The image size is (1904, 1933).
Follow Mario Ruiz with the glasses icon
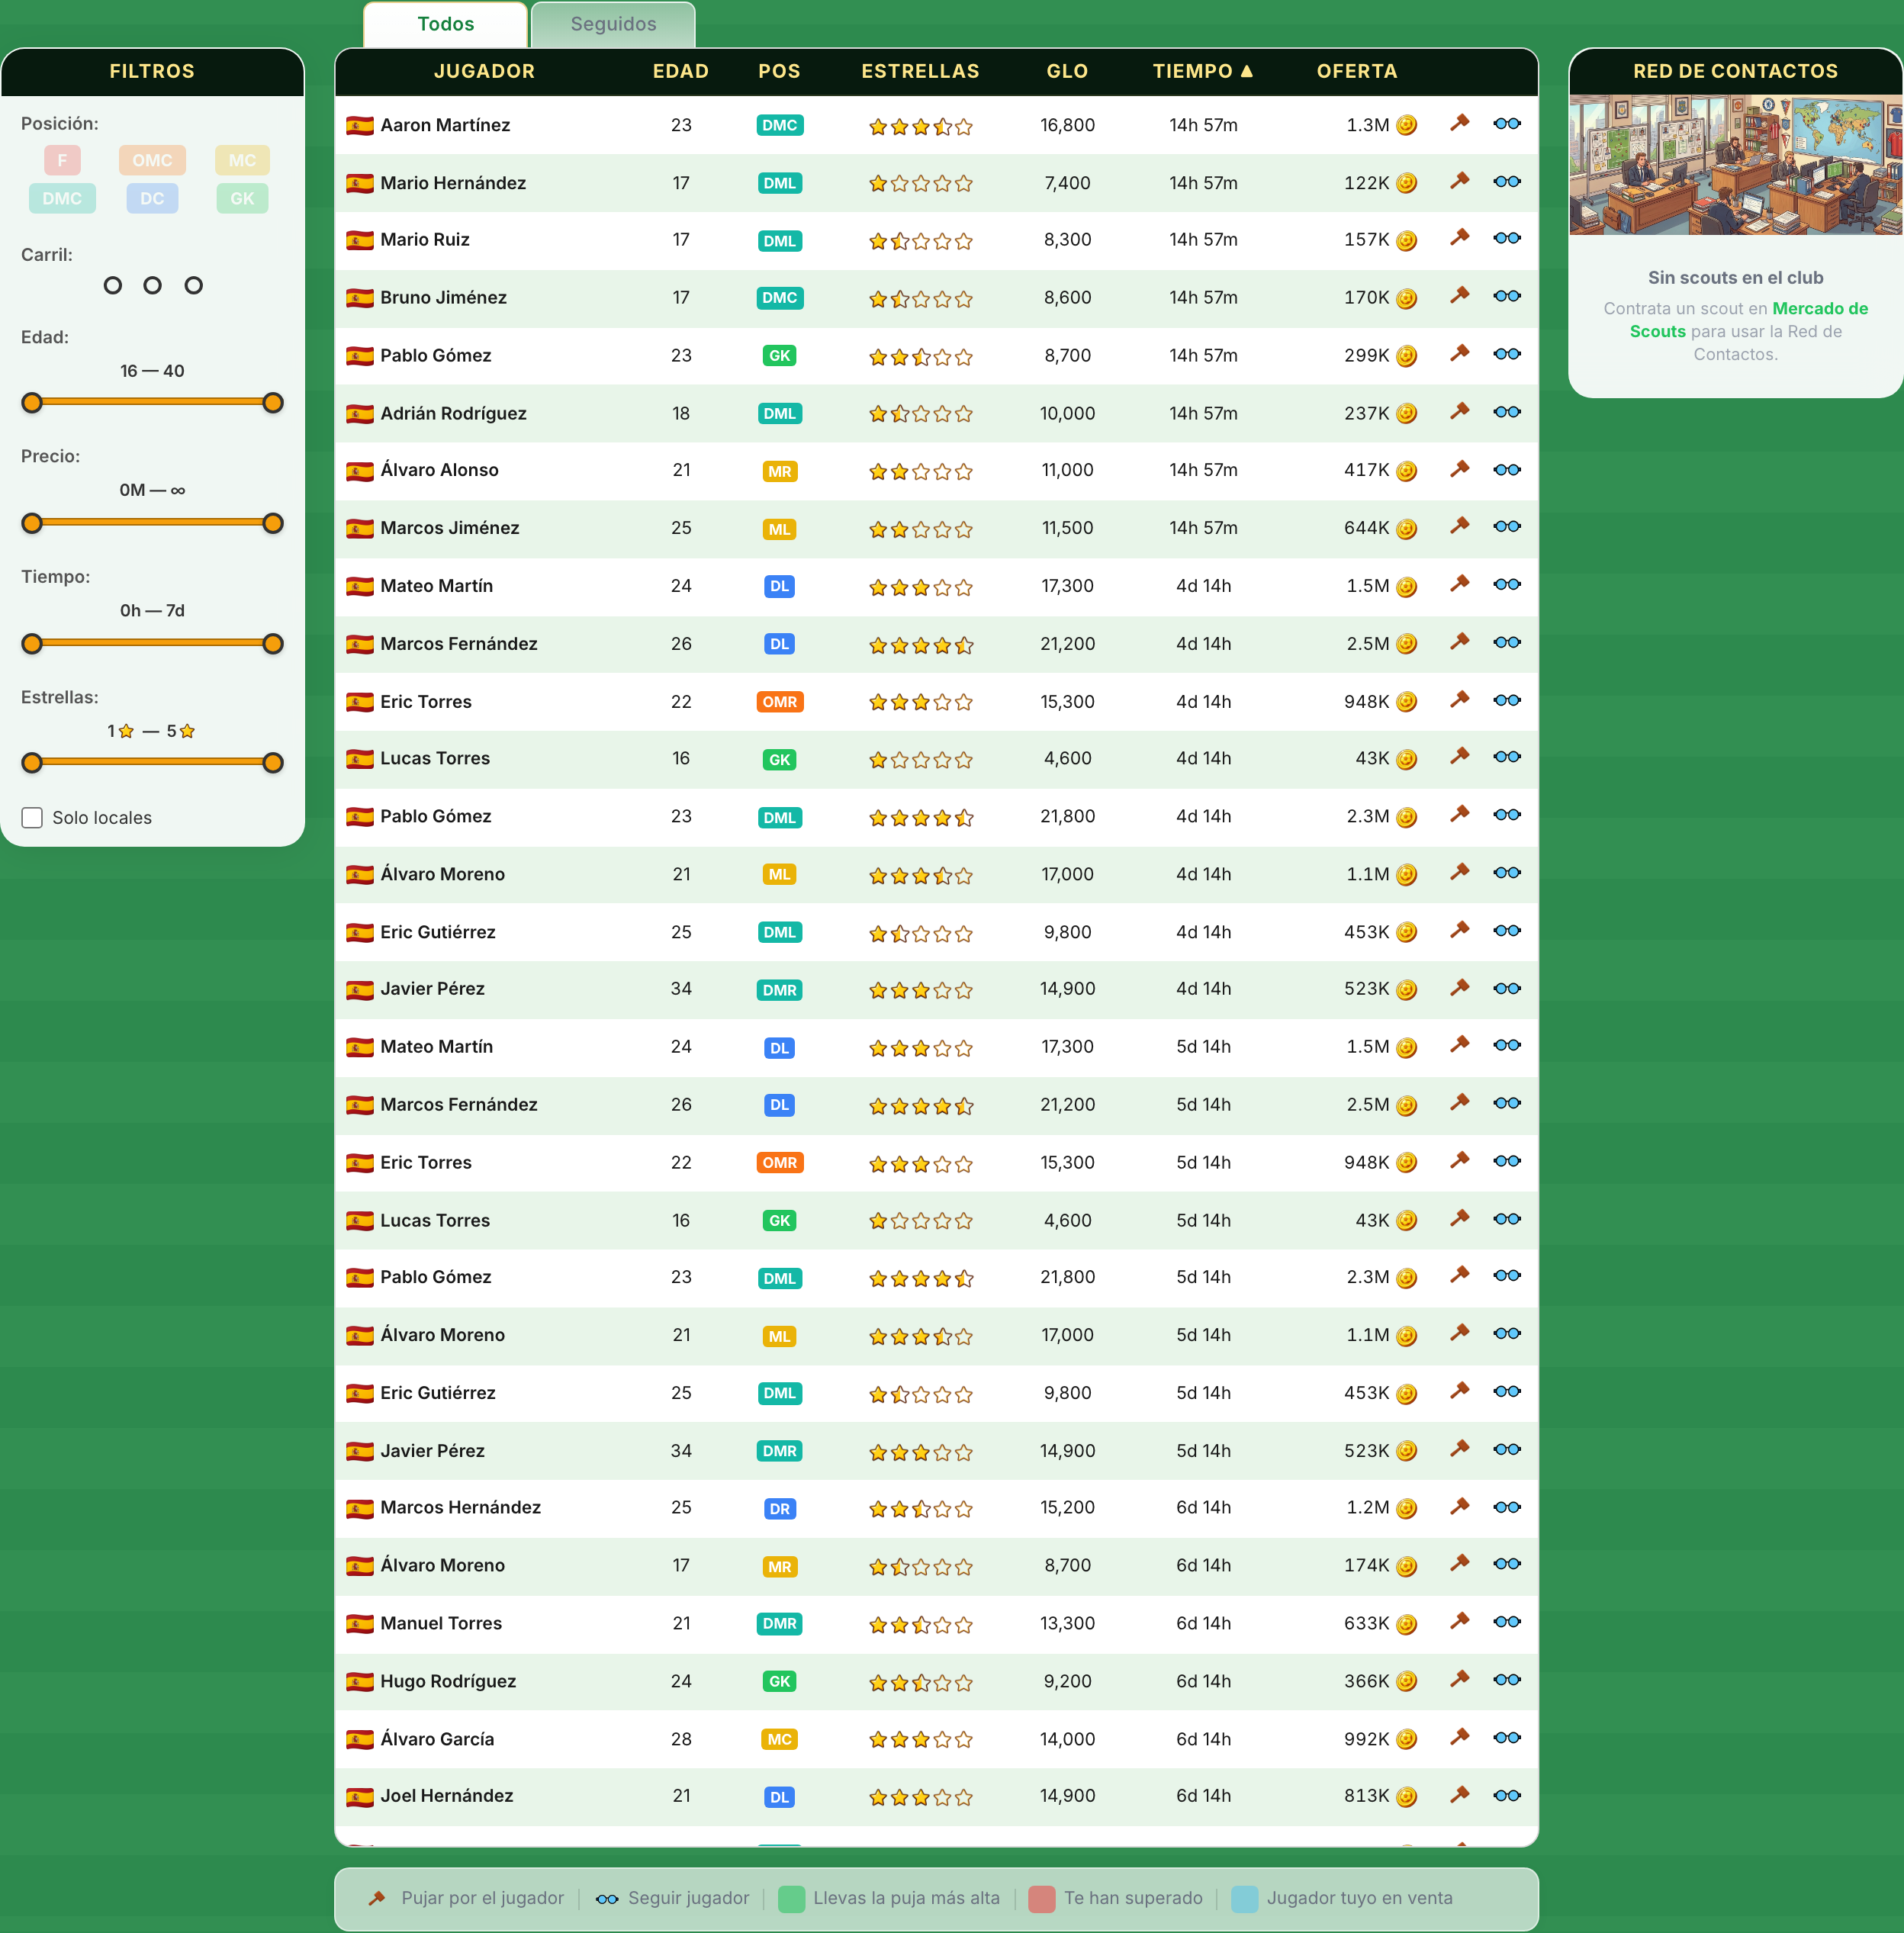coord(1506,239)
